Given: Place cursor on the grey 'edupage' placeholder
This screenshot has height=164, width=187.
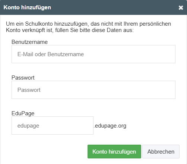Looking at the screenshot, I should coord(28,126).
